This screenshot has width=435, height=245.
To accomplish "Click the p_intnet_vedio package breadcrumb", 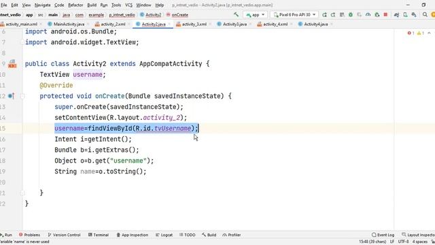I will pyautogui.click(x=122, y=15).
